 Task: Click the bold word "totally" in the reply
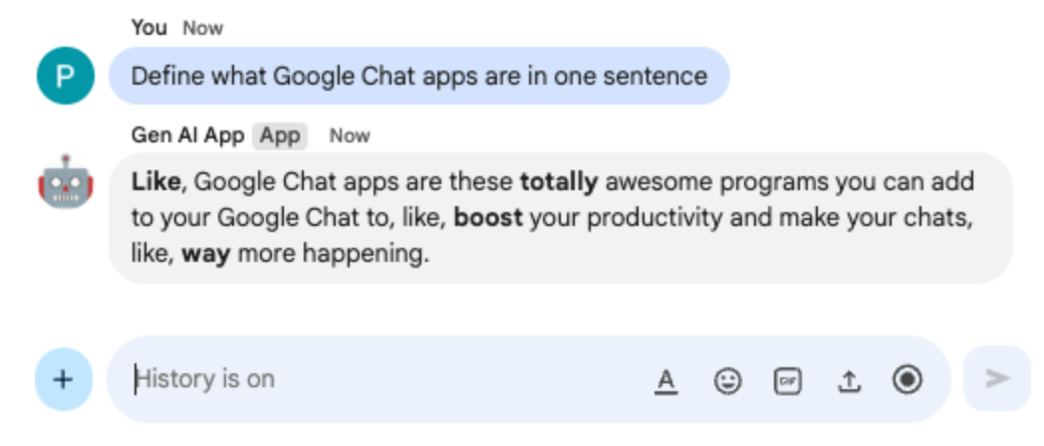[x=559, y=182]
